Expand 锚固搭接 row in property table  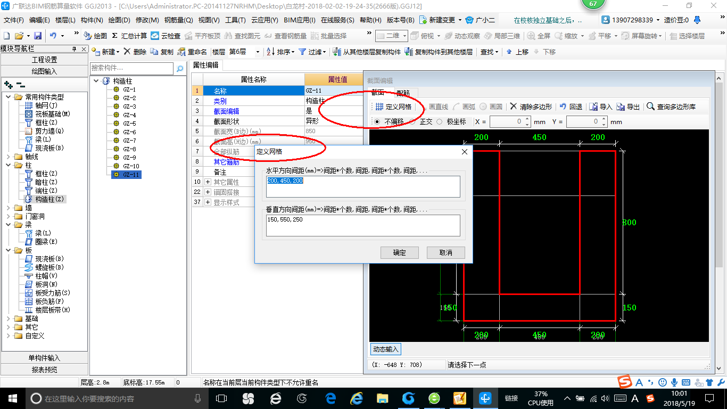(x=208, y=192)
